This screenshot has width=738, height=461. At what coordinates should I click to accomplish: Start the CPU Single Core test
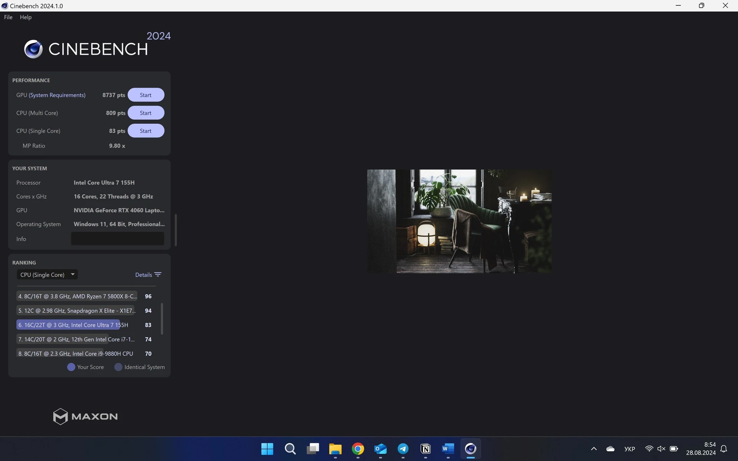click(146, 131)
